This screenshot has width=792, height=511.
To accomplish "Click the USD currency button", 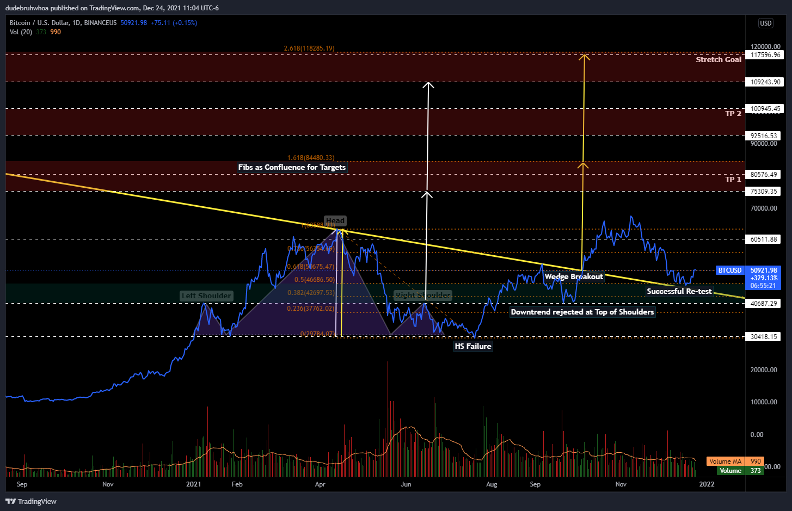I will pyautogui.click(x=766, y=23).
